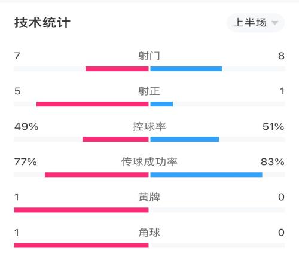This screenshot has height=263, width=299.
Task: Click the red 角球 bar
Action: [x=81, y=245]
